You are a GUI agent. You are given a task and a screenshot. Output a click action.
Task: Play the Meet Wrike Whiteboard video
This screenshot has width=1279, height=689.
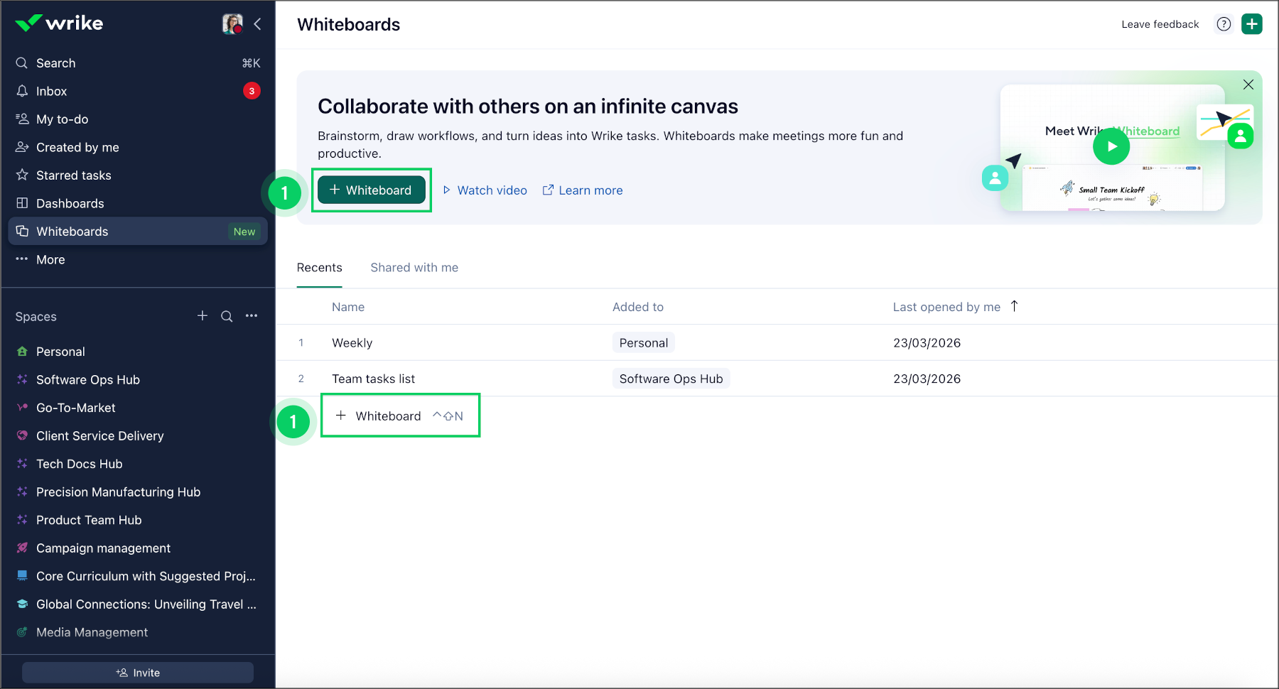coord(1111,146)
